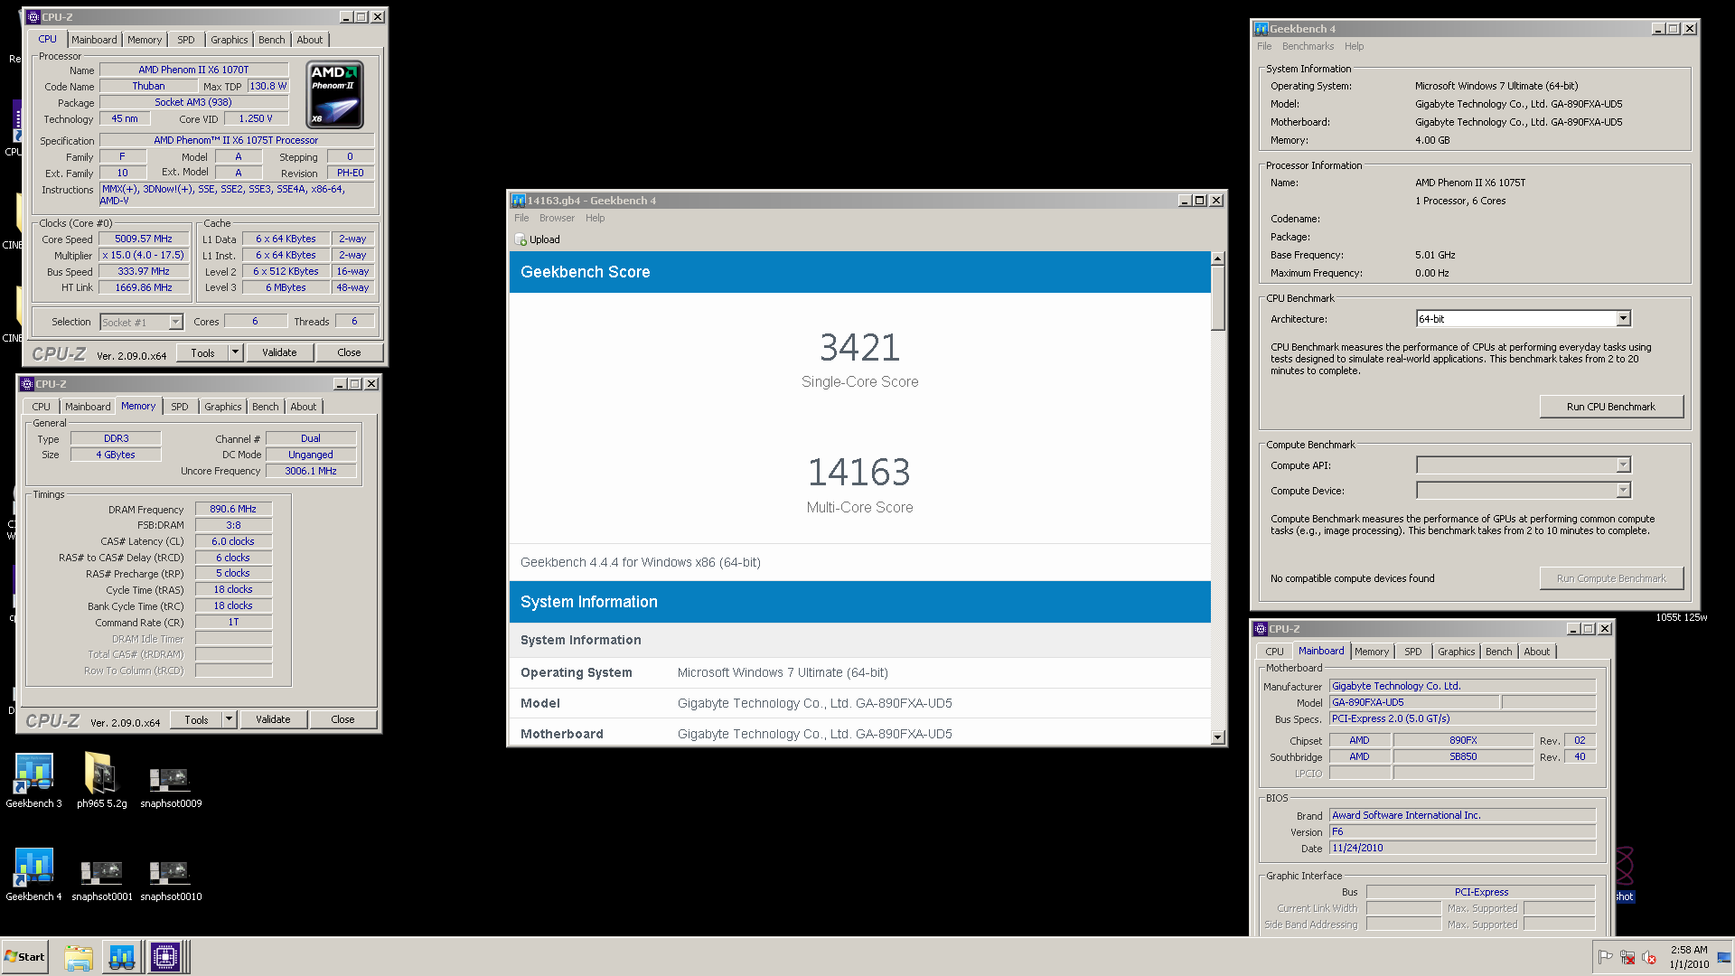
Task: Click the Upload icon in Geekbench results
Action: 520,239
